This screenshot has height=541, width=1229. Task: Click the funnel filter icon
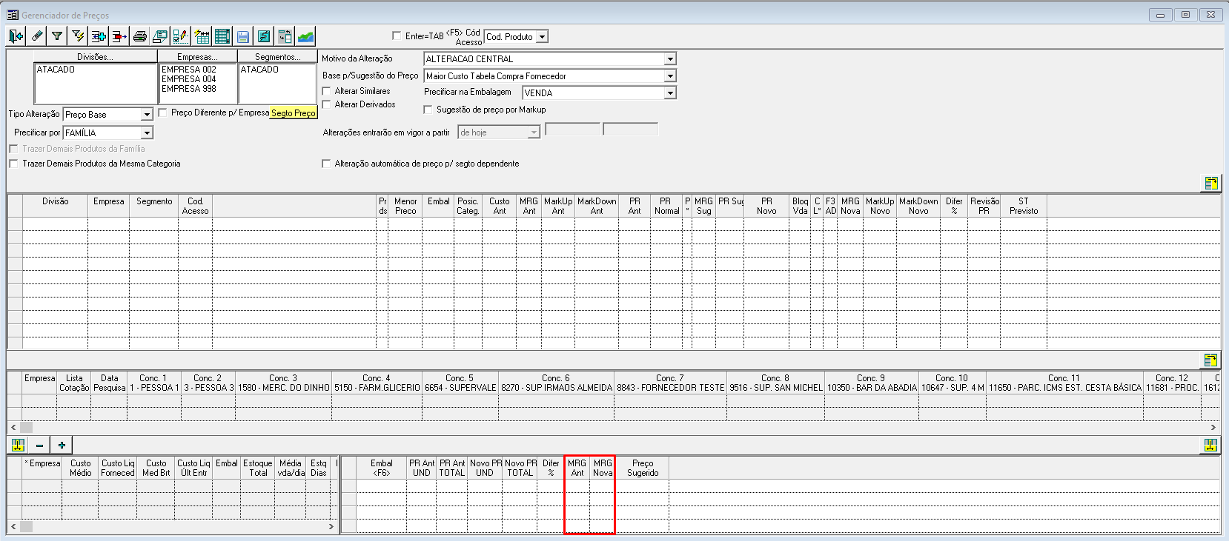(57, 36)
